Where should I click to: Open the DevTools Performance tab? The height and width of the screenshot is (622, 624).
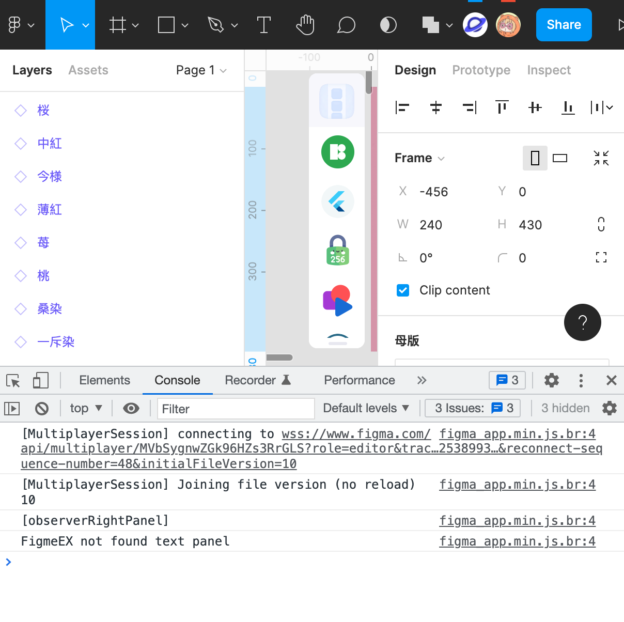coord(360,380)
